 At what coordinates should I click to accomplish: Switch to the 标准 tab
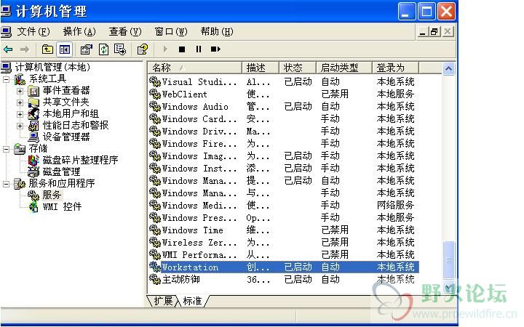(192, 301)
